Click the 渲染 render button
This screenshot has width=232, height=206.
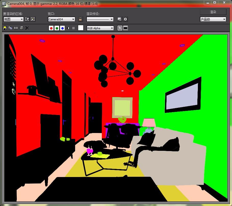click(213, 12)
